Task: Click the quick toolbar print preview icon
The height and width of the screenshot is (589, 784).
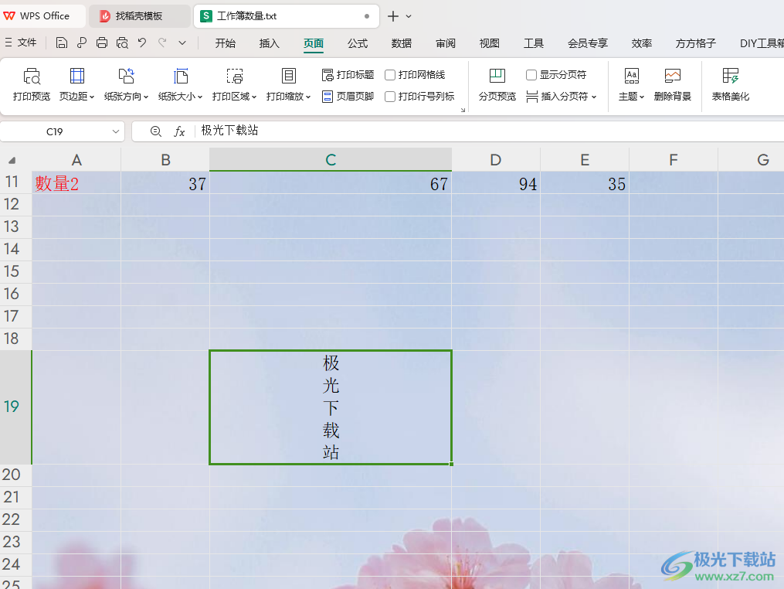Action: (122, 43)
